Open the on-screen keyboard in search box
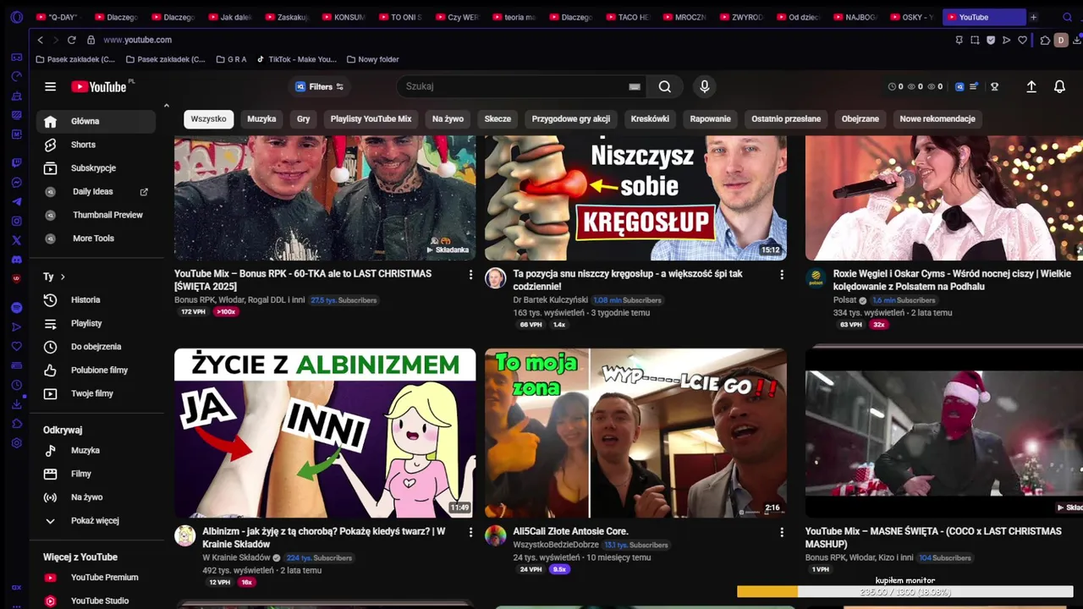 (x=635, y=86)
